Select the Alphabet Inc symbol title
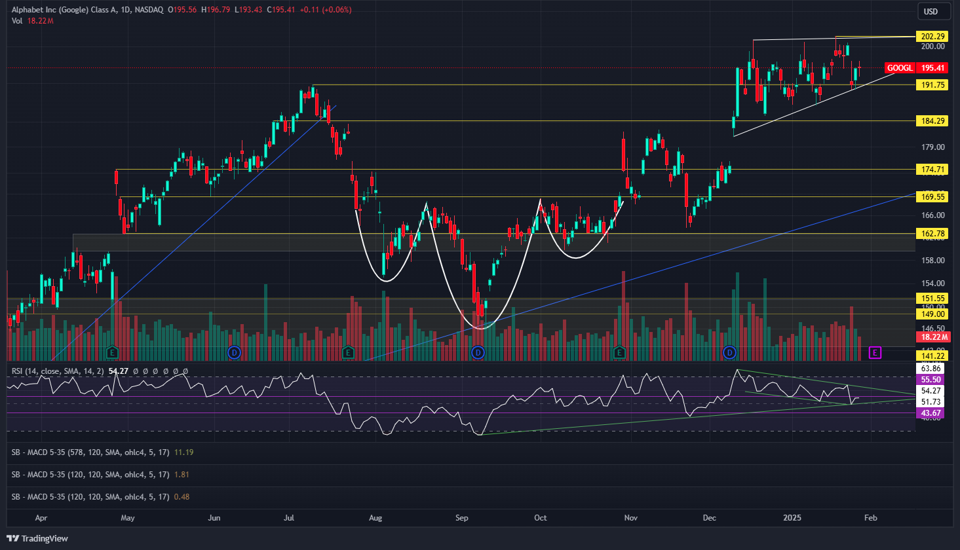 coord(87,10)
